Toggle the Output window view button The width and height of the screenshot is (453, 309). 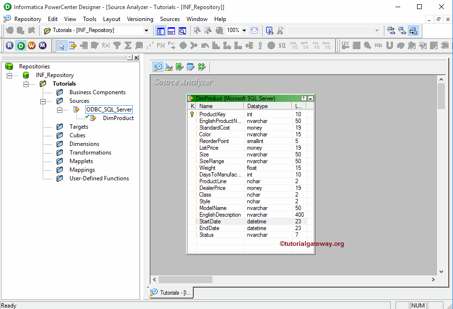pos(171,31)
